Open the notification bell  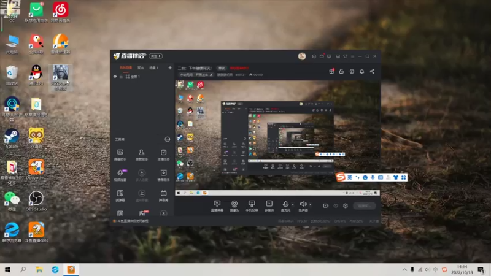click(361, 71)
